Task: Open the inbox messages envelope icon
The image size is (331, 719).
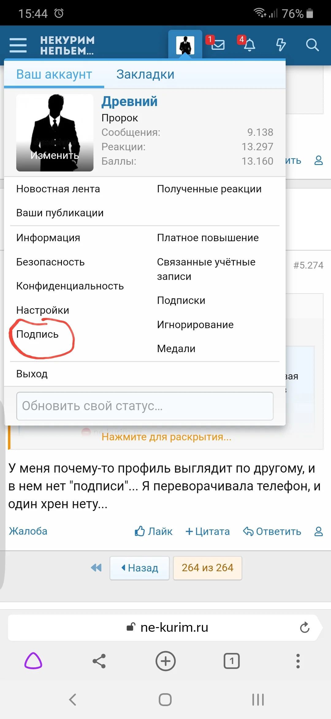Action: point(218,45)
